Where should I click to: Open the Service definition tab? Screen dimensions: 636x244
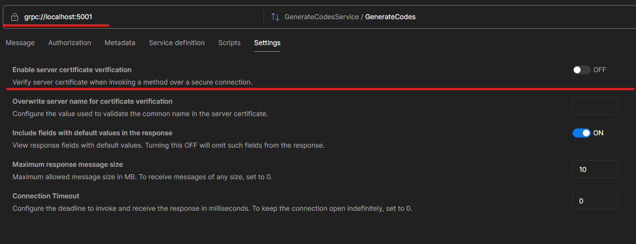[176, 43]
